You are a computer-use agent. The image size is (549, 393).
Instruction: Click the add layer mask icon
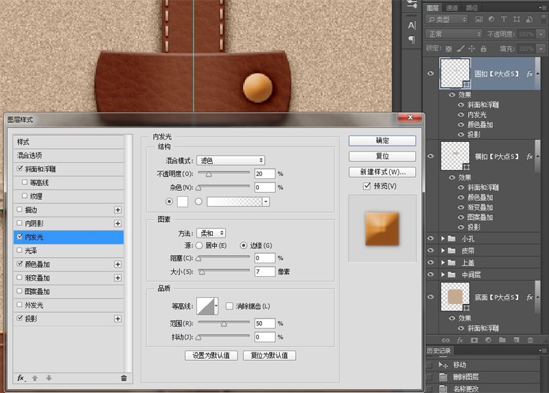[474, 340]
